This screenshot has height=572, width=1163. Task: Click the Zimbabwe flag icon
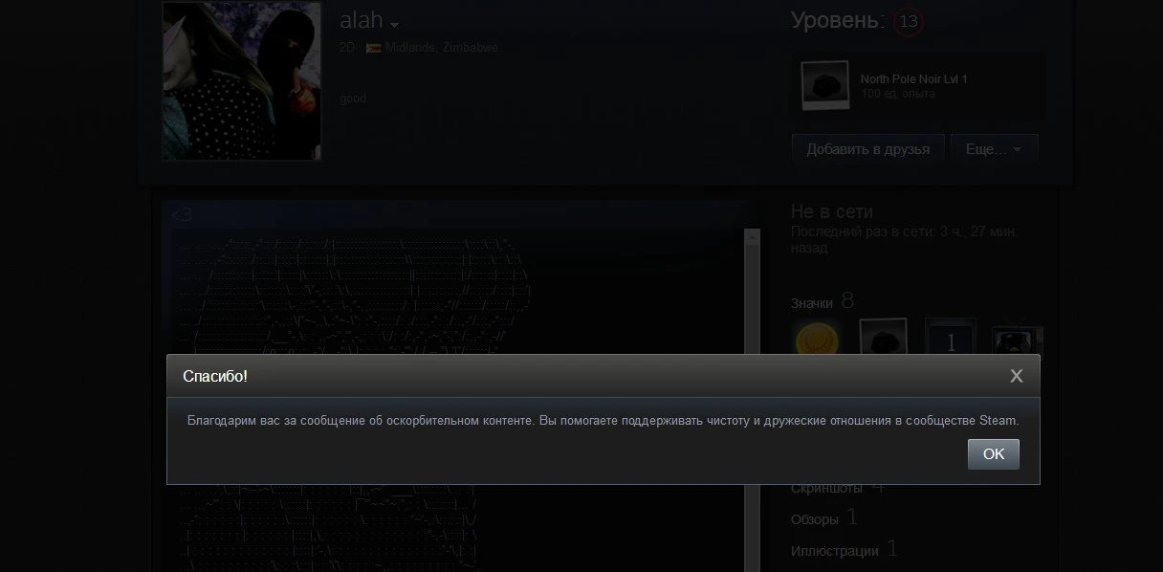(x=374, y=48)
